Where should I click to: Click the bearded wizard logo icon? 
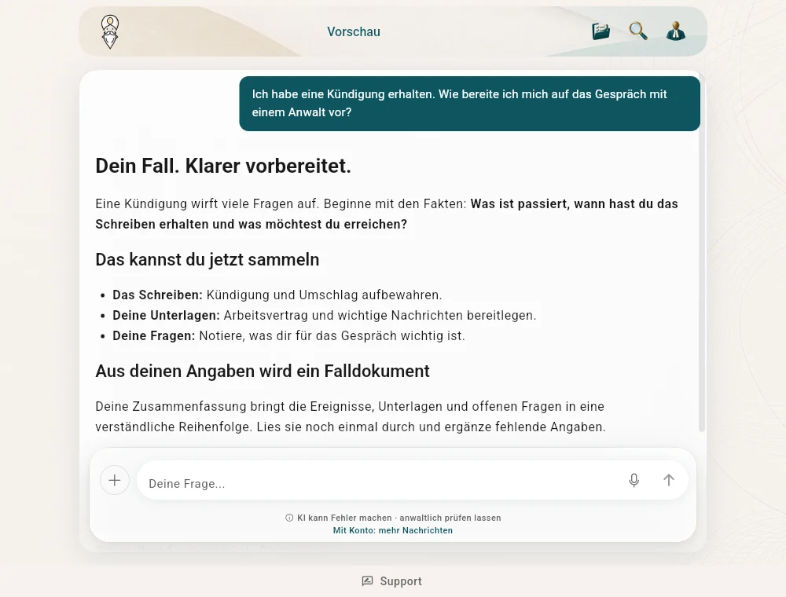click(110, 31)
